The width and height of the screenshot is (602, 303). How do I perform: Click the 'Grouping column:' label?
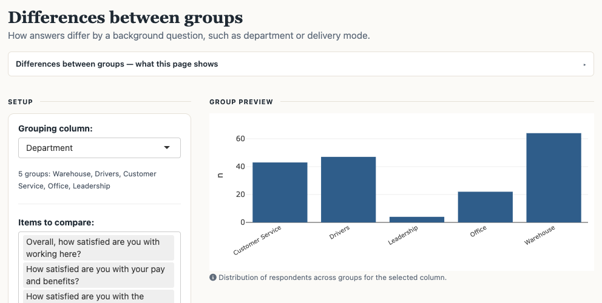click(55, 128)
